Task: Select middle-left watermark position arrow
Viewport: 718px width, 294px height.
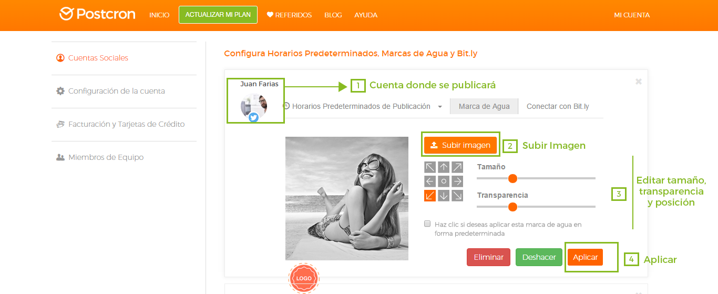Action: [430, 181]
